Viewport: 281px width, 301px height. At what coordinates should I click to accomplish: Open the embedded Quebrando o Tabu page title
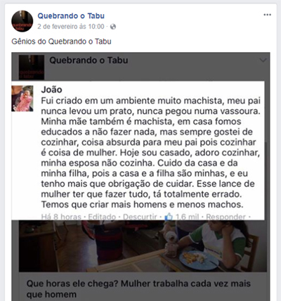[x=89, y=60]
